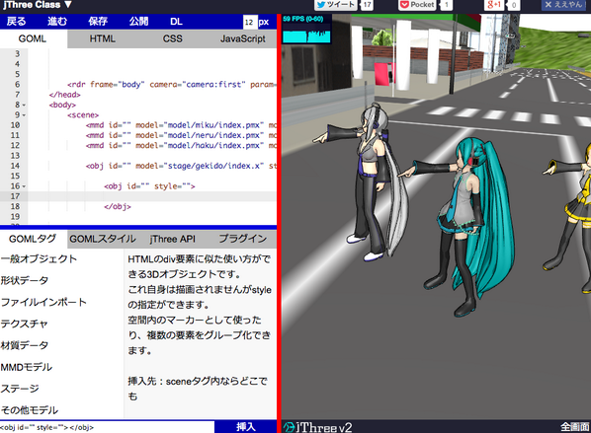
Task: Select 材質データ in the tag list
Action: 25,345
